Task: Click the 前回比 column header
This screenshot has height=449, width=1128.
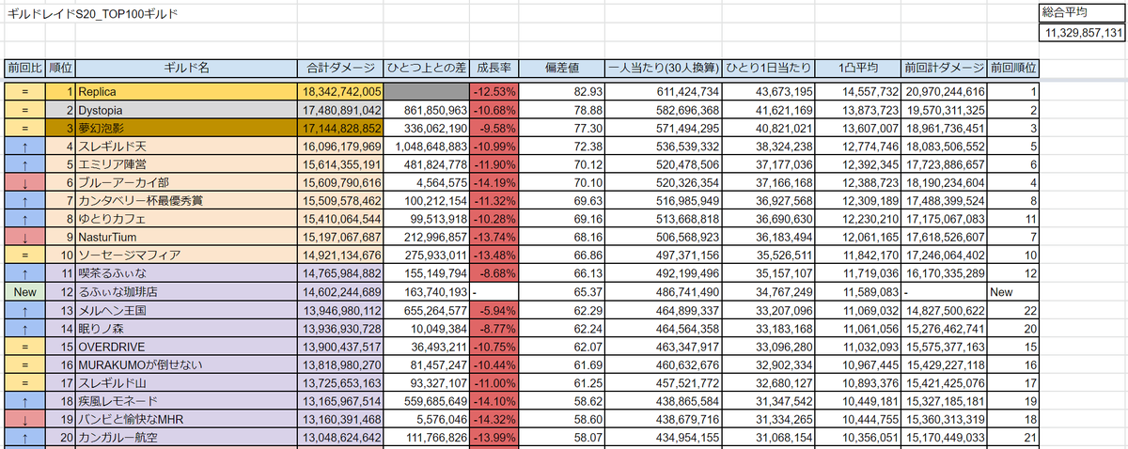Action: [24, 69]
